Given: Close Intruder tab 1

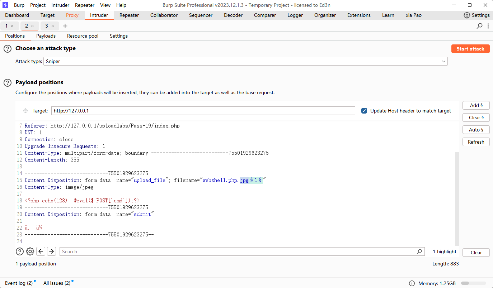Looking at the screenshot, I should click(12, 26).
